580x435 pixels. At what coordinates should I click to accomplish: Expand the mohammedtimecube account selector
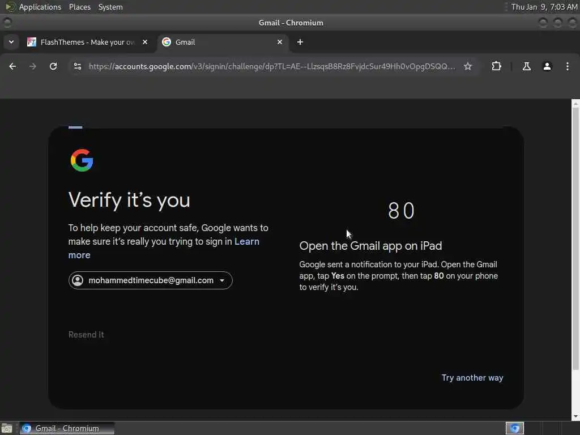(151, 280)
